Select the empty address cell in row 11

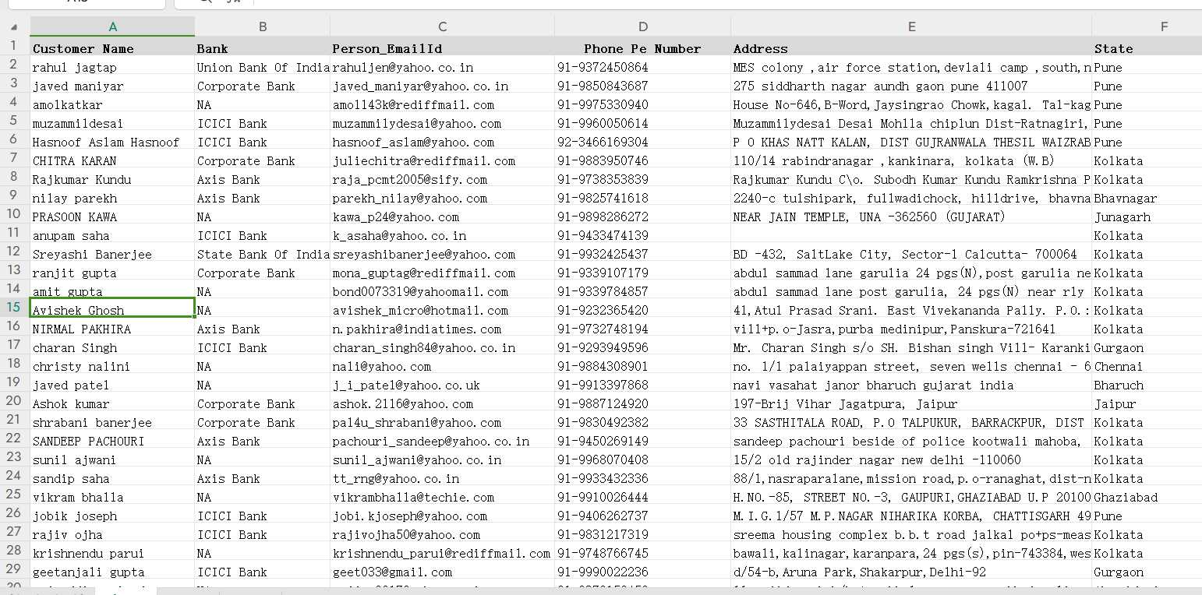pos(911,236)
